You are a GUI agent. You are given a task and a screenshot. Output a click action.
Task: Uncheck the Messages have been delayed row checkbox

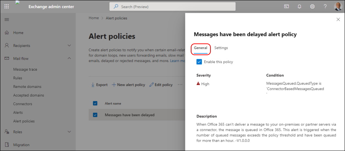click(95, 115)
